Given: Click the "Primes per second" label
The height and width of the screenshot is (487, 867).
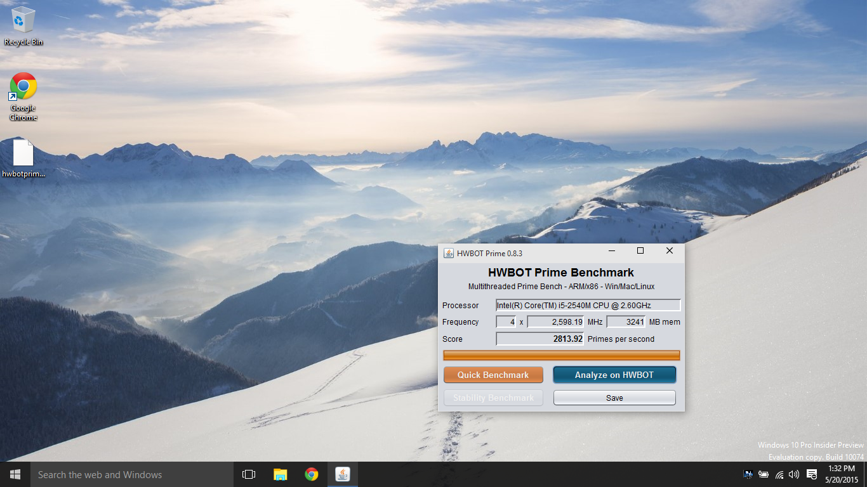Looking at the screenshot, I should coord(621,339).
